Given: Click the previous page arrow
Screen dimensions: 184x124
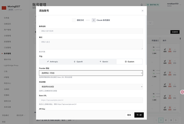Looking at the screenshot, I should click(x=156, y=120).
